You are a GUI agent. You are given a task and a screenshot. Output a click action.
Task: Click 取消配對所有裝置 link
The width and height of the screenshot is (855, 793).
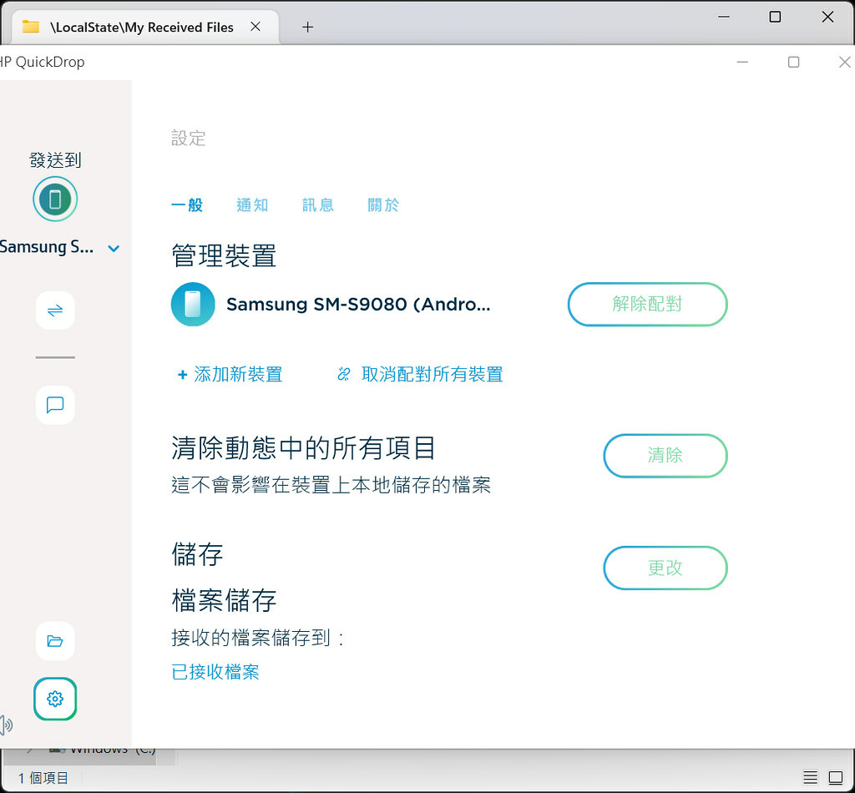(x=433, y=375)
